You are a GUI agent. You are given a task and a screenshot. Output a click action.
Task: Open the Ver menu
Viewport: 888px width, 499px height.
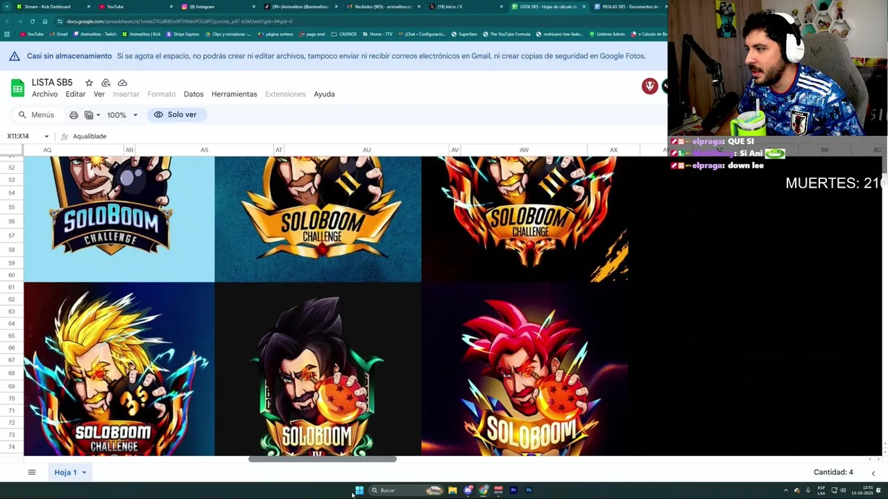tap(99, 94)
